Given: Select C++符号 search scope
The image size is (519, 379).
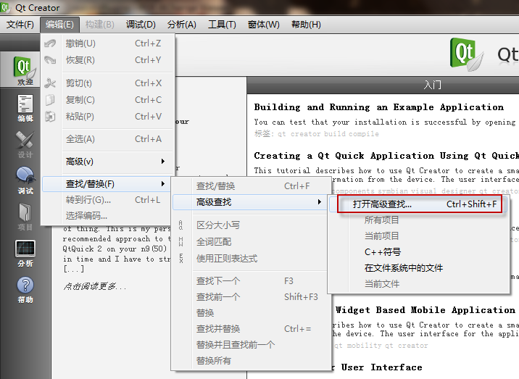Looking at the screenshot, I should 418,252.
